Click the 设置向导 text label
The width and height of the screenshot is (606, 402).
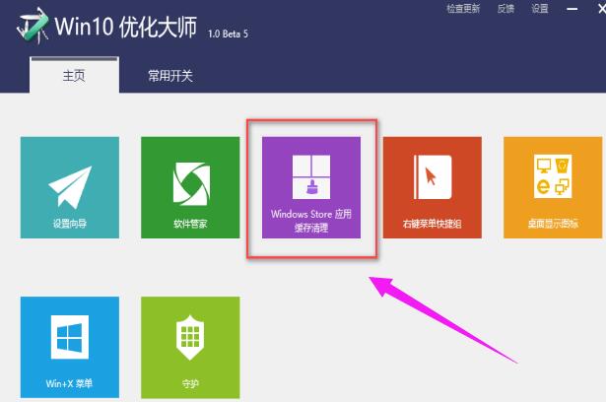click(69, 224)
